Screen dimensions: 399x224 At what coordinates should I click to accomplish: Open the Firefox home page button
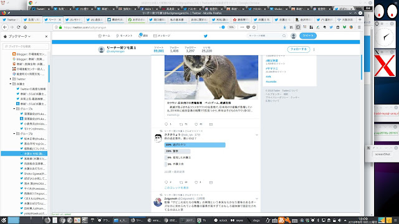(25, 27)
